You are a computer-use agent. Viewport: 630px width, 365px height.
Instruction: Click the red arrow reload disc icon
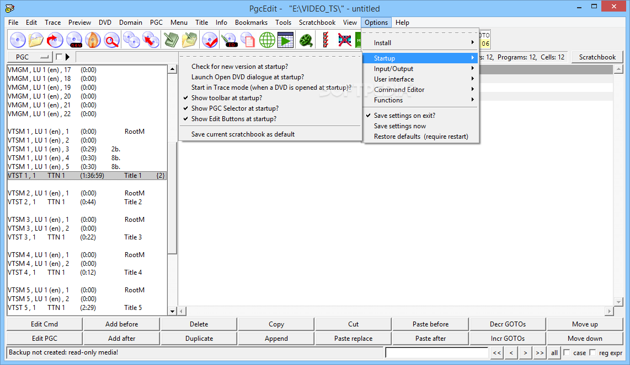(55, 40)
